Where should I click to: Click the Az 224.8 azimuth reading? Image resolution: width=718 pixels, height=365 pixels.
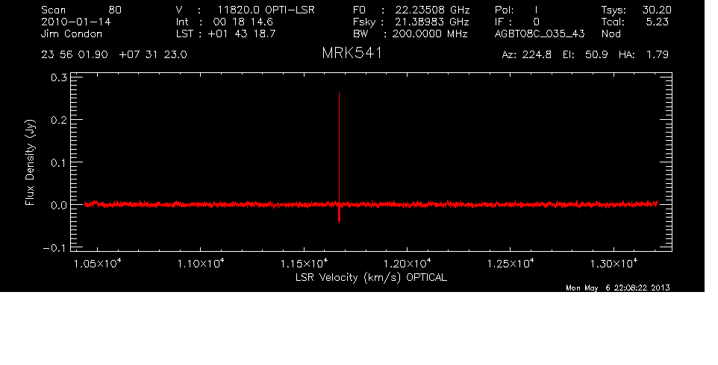[x=527, y=55]
